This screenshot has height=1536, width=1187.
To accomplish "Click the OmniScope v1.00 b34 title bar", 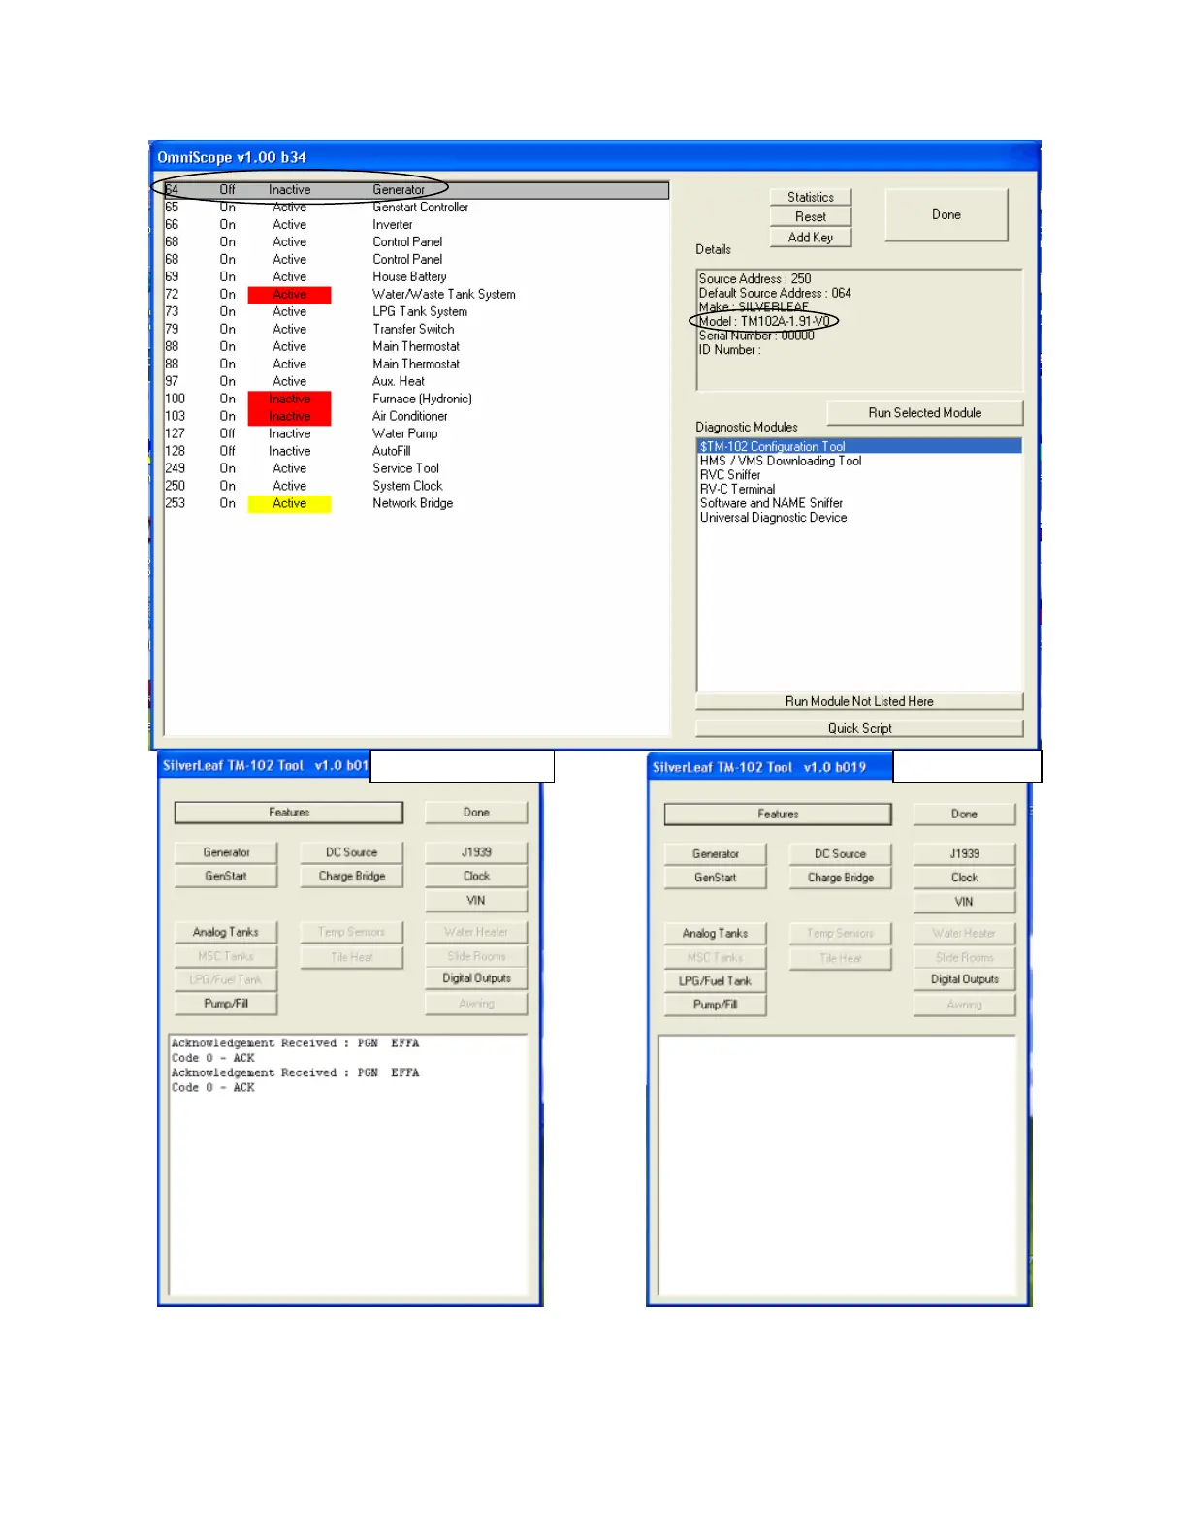I will (593, 157).
